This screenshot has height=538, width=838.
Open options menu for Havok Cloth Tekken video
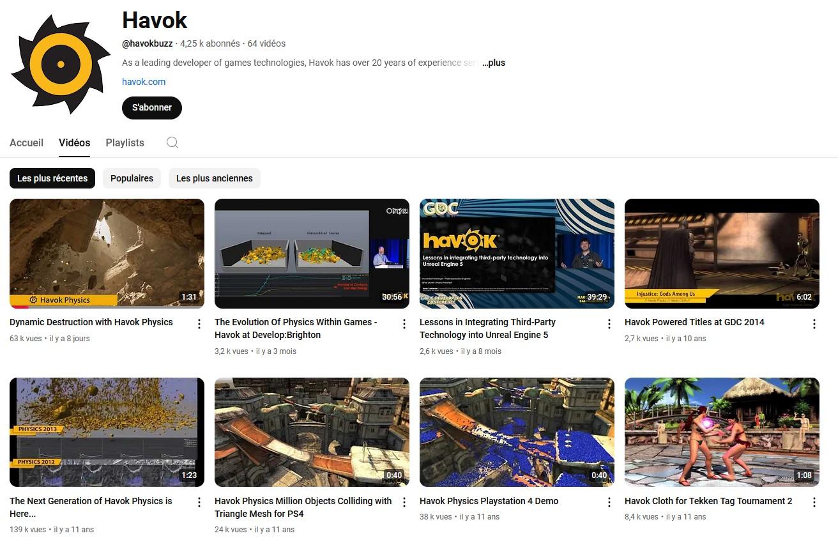[814, 503]
